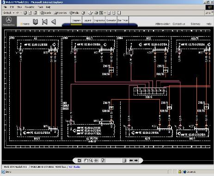Image resolution: width=214 pixels, height=176 pixels.
Task: Open the Tools menu
Action: point(40,7)
